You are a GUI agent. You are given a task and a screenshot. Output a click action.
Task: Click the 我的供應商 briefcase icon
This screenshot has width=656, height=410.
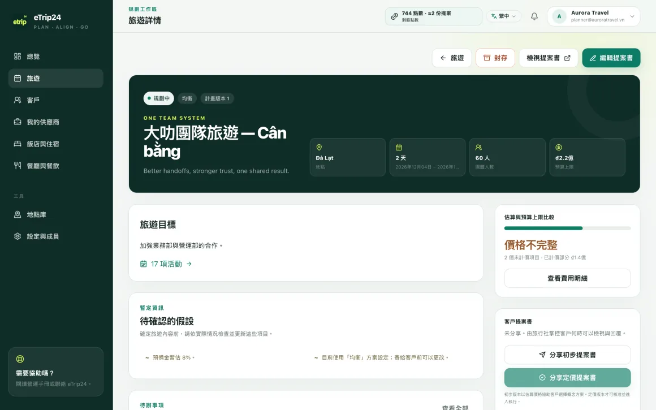click(x=18, y=122)
